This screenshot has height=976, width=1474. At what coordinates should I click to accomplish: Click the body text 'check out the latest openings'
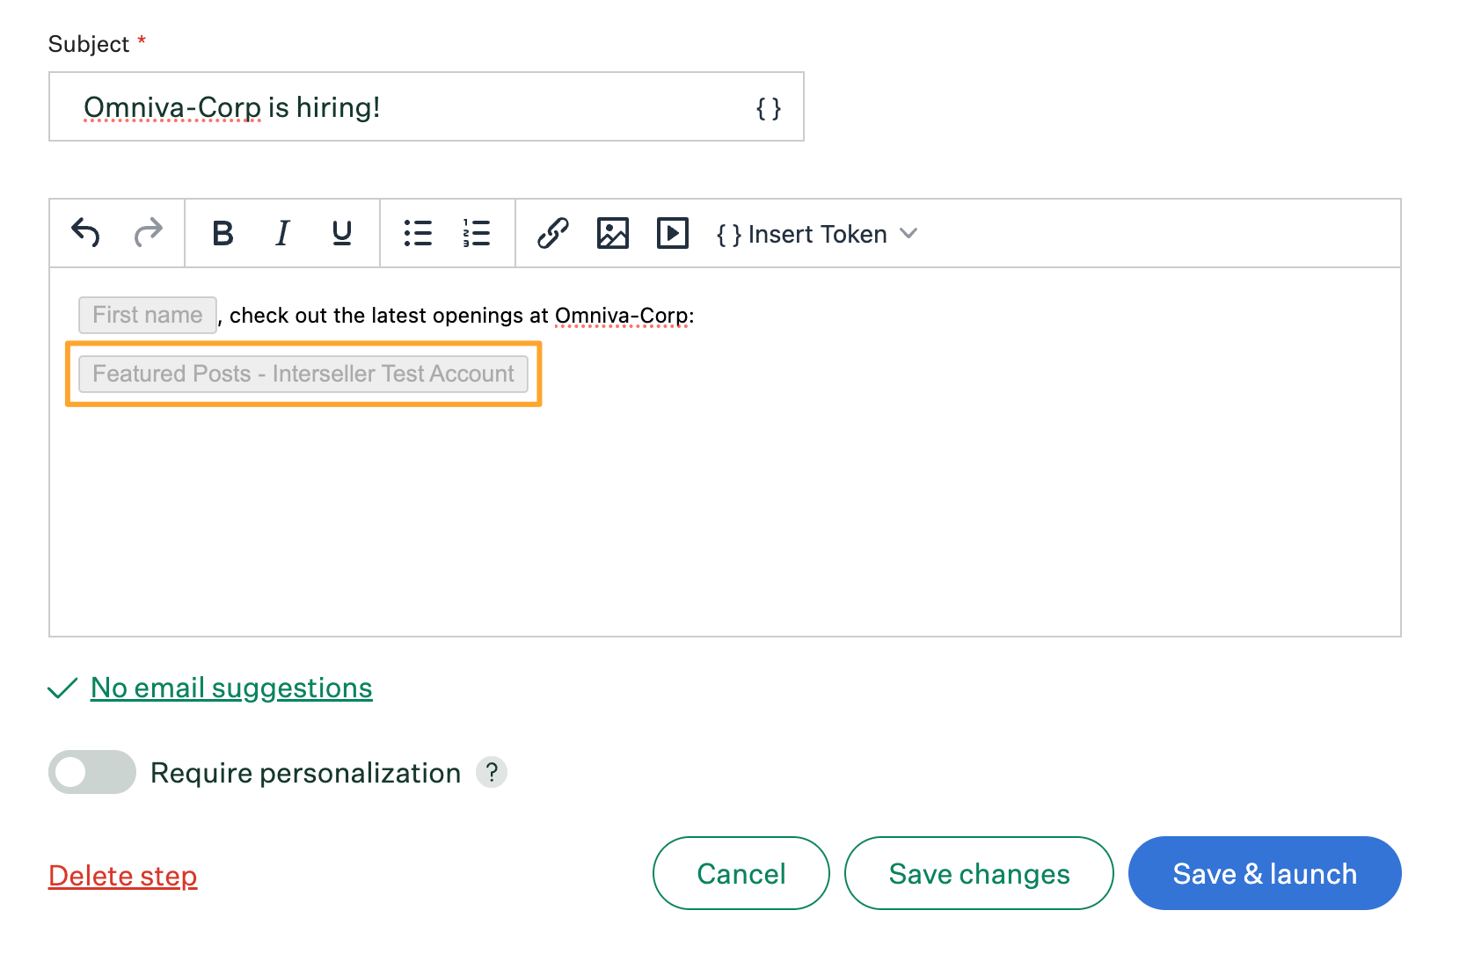coord(376,316)
